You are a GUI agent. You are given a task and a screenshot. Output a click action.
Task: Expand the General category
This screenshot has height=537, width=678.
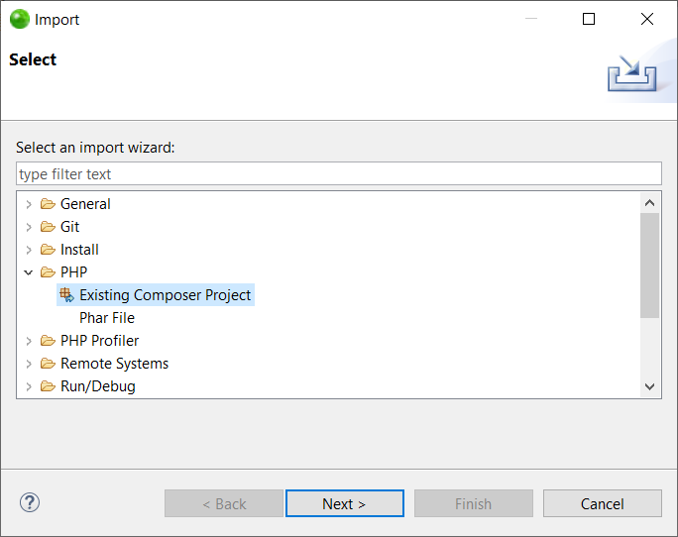click(x=29, y=204)
